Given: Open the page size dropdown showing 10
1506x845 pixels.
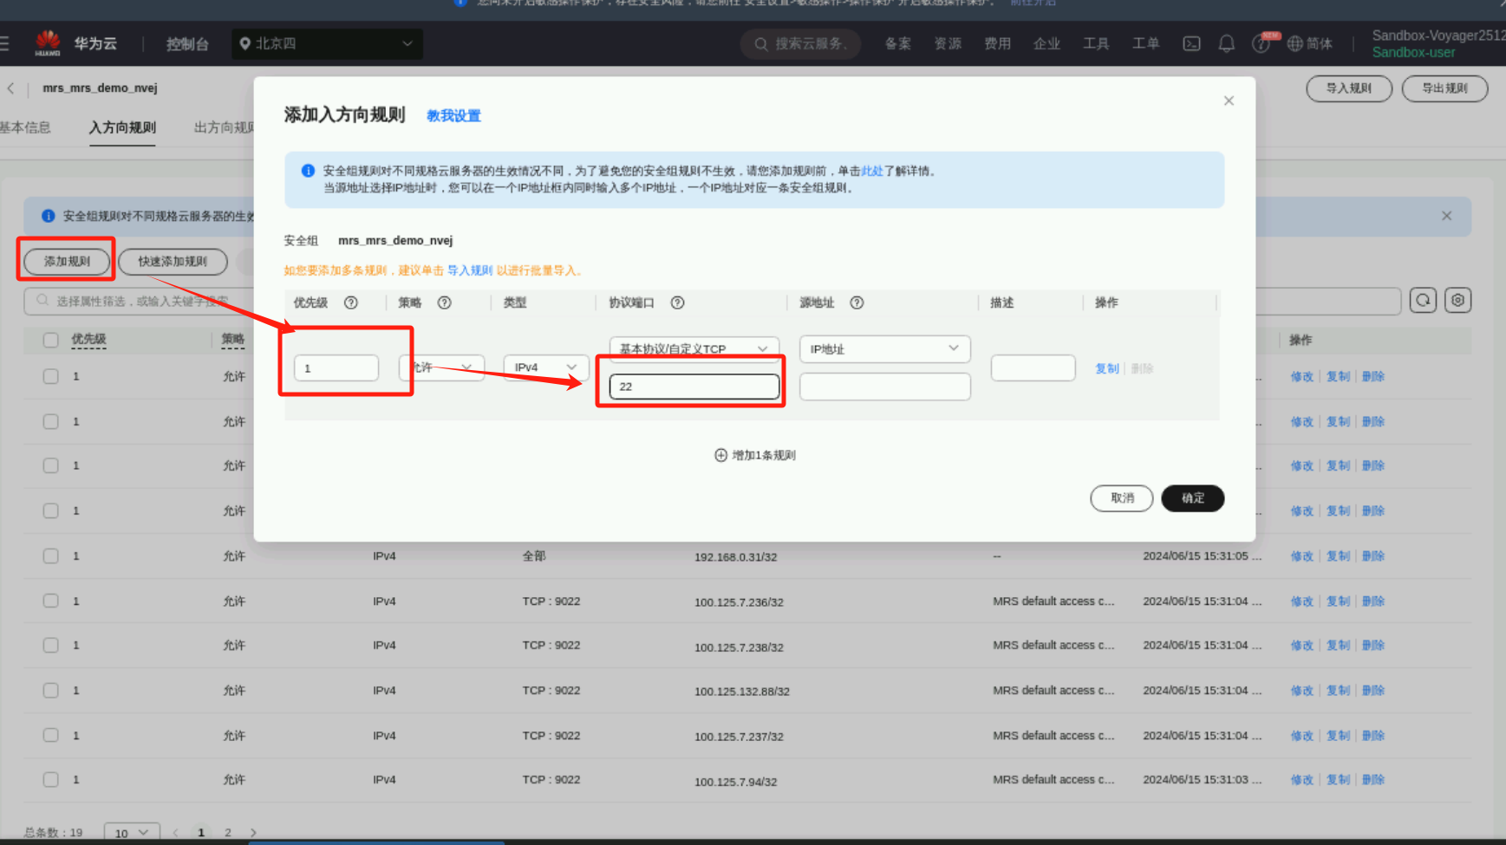Looking at the screenshot, I should (x=132, y=832).
